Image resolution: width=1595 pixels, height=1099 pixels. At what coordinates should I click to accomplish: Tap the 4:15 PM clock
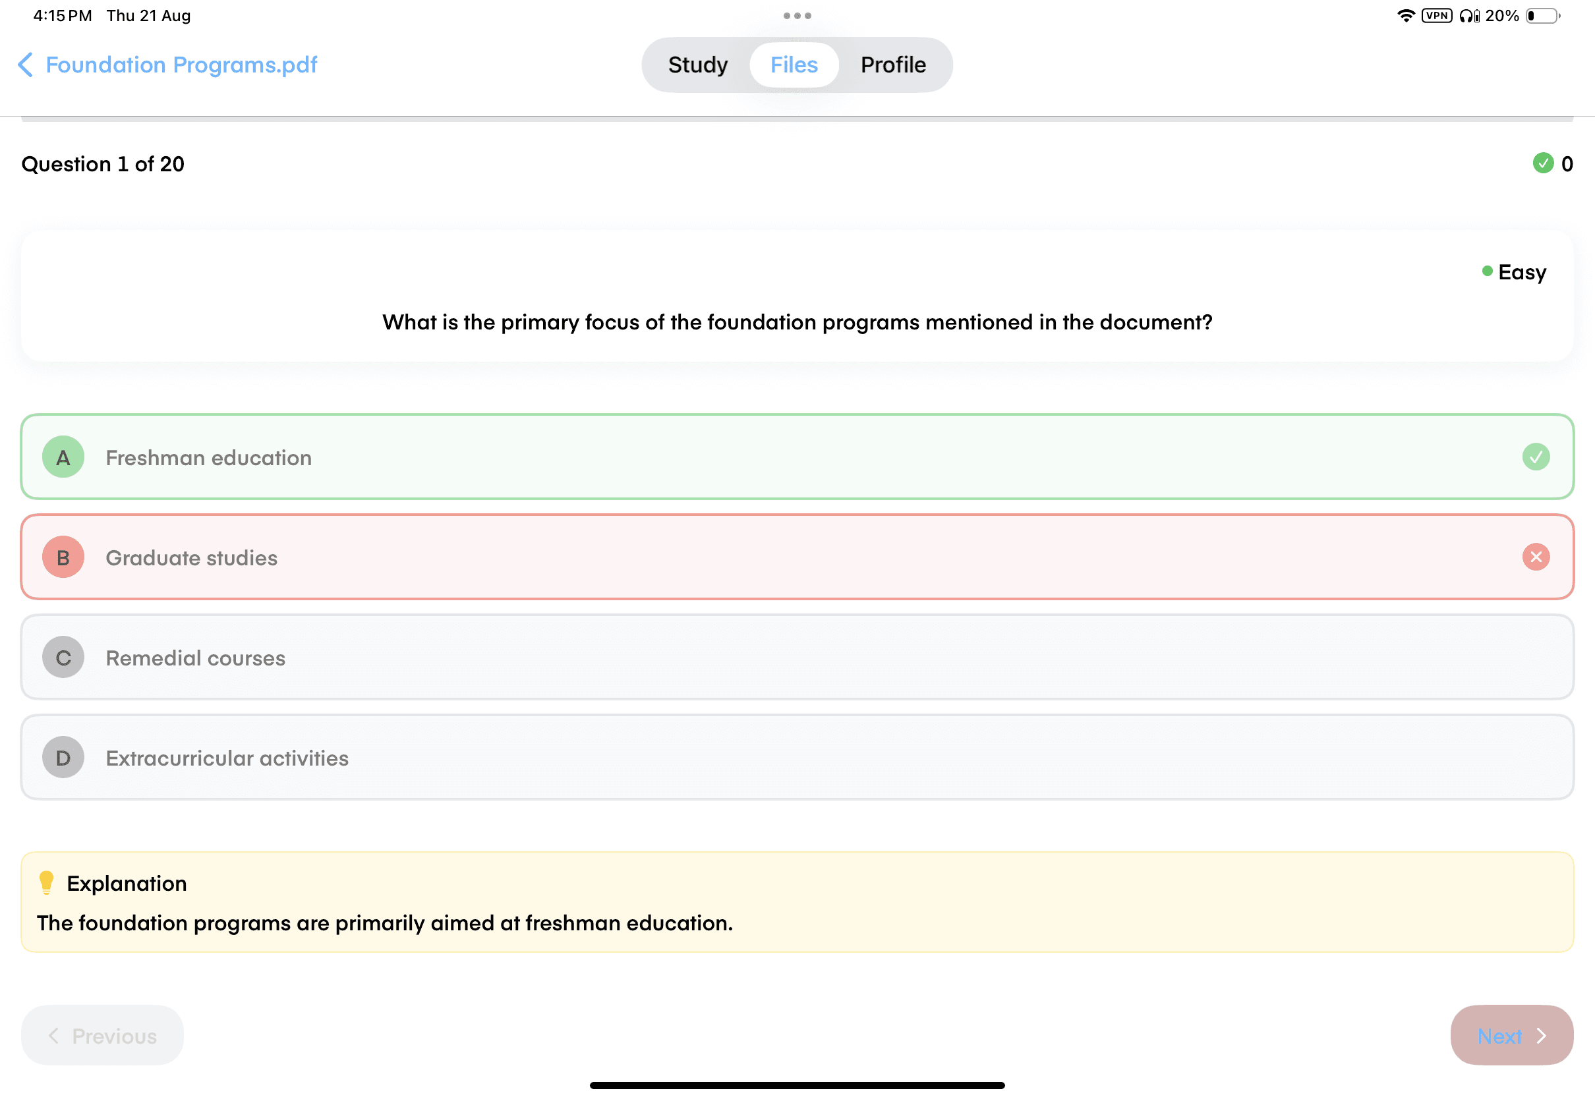click(x=63, y=16)
